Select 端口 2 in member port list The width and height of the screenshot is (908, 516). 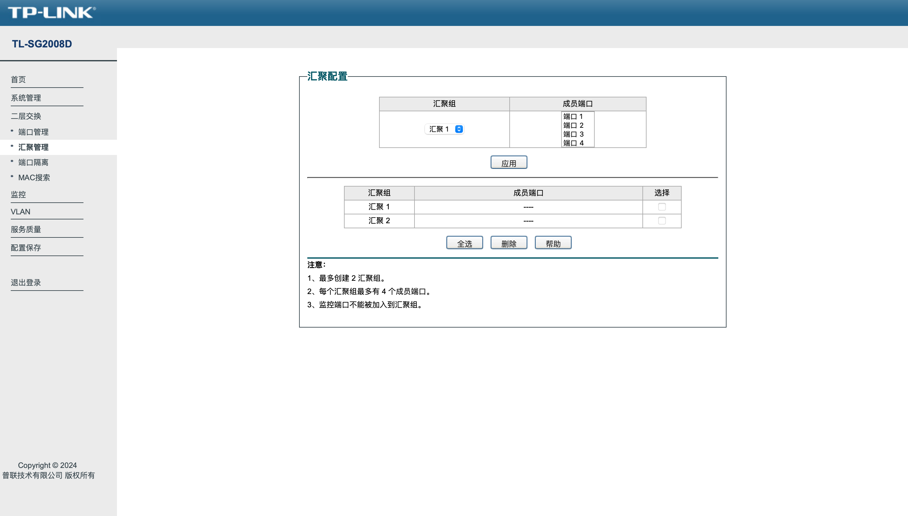[x=578, y=125]
